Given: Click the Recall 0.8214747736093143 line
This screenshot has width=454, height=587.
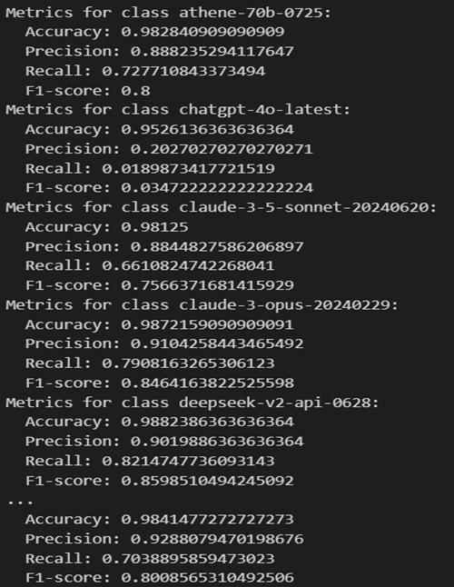Looking at the screenshot, I should click(x=150, y=461).
